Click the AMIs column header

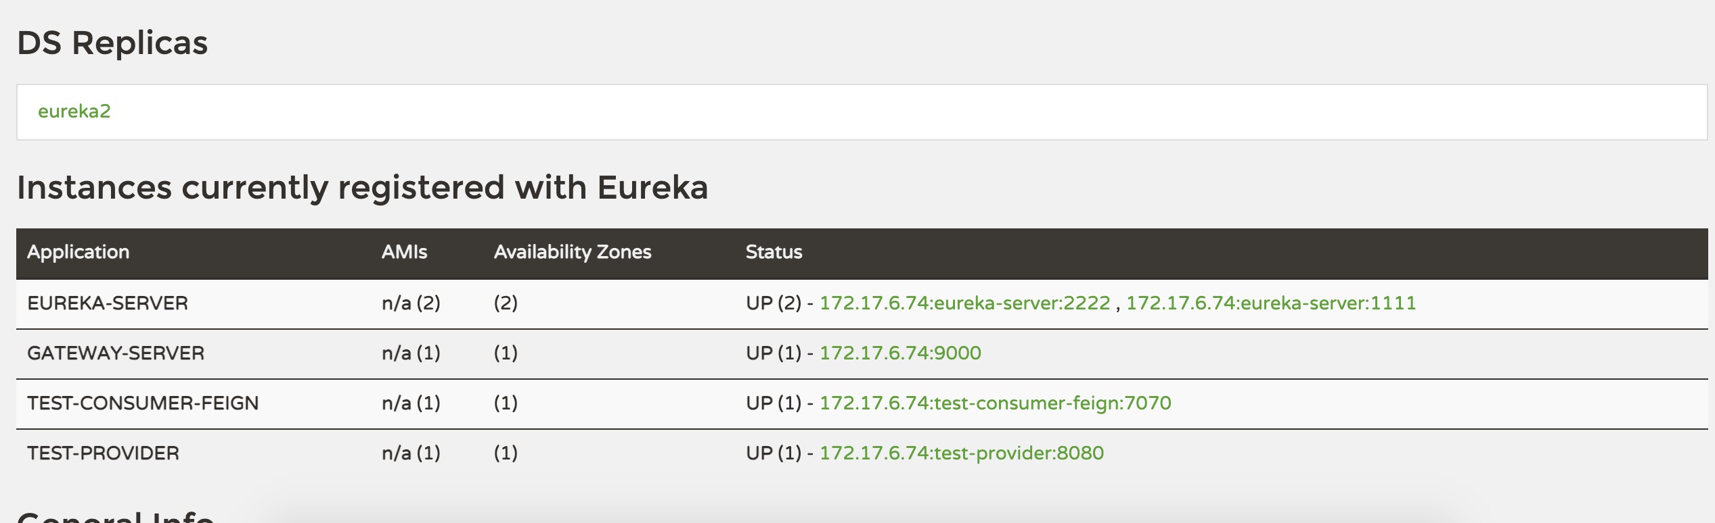[x=404, y=252]
